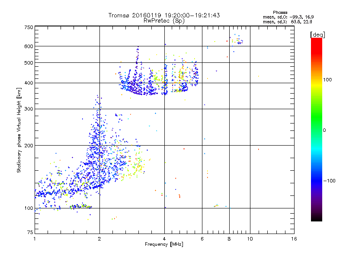Click the y-axis tick label '600'
The width and height of the screenshot is (346, 260).
(x=29, y=46)
